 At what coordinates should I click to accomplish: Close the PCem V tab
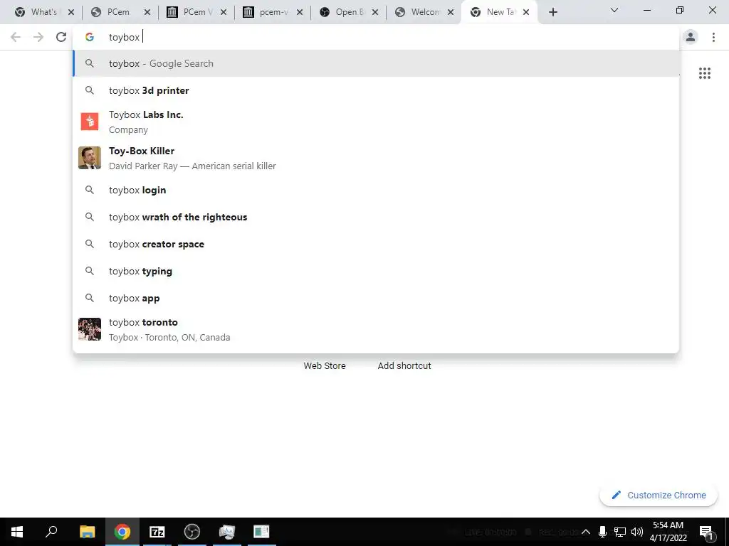point(224,13)
